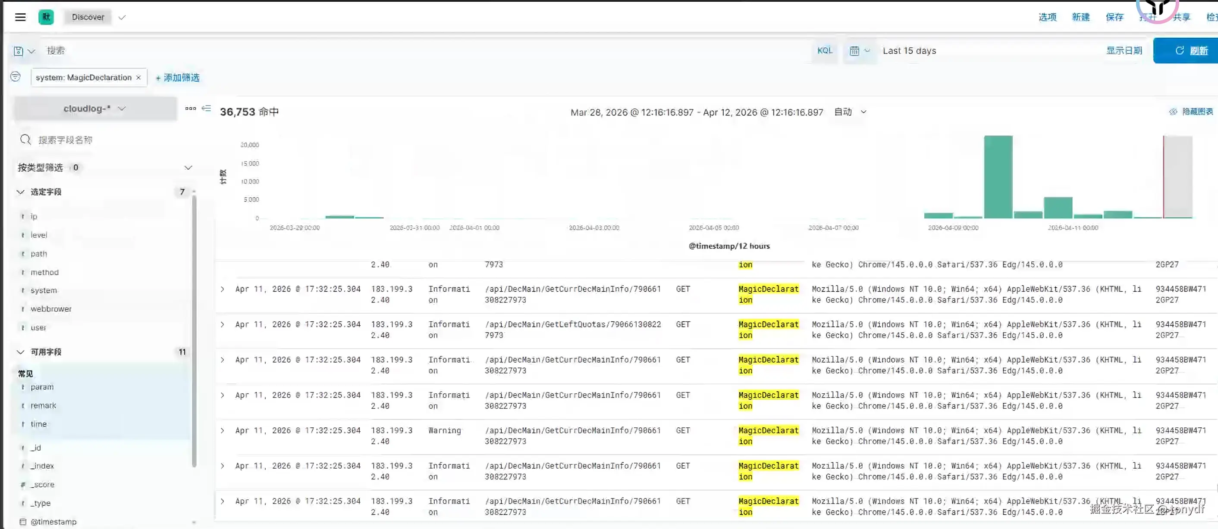Open the cloudlog-* index pattern dropdown
This screenshot has height=529, width=1218.
[x=95, y=109]
